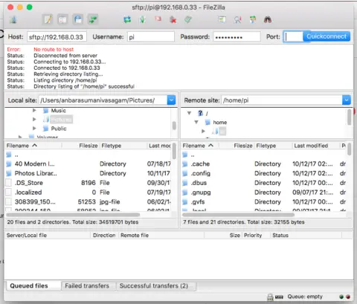Expand the Public folder in local tree

point(34,129)
